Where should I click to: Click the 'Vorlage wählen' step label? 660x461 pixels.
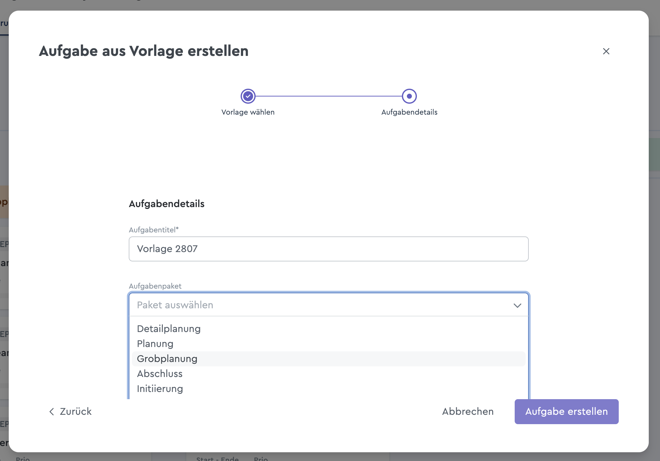coord(248,112)
